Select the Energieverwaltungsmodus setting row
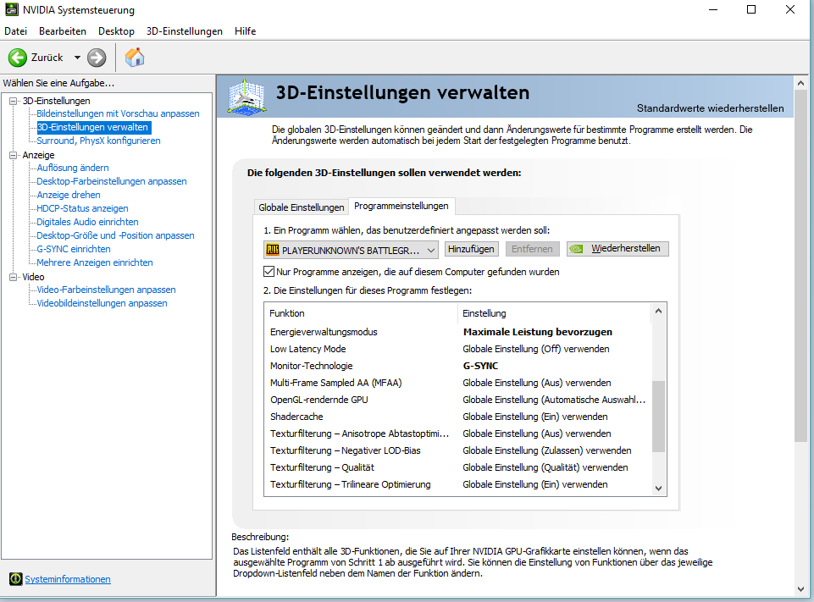Image resolution: width=814 pixels, height=602 pixels. (458, 332)
